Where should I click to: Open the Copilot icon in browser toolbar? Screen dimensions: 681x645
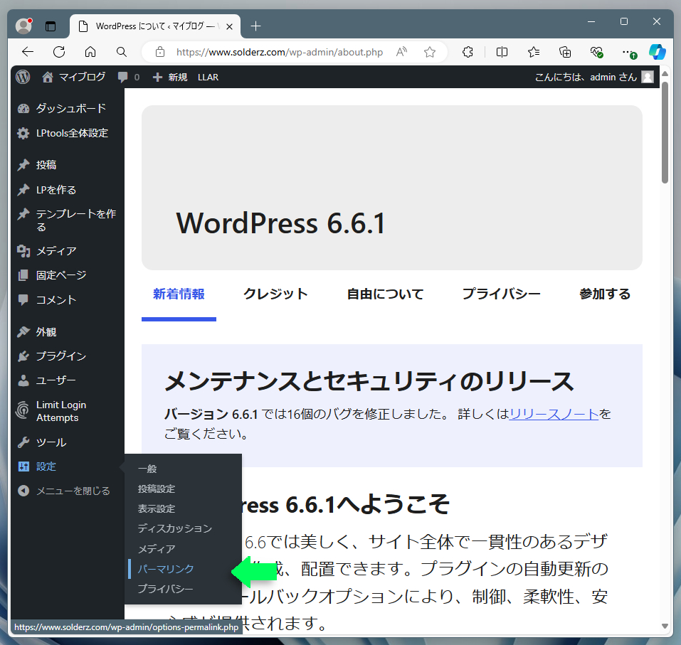657,52
